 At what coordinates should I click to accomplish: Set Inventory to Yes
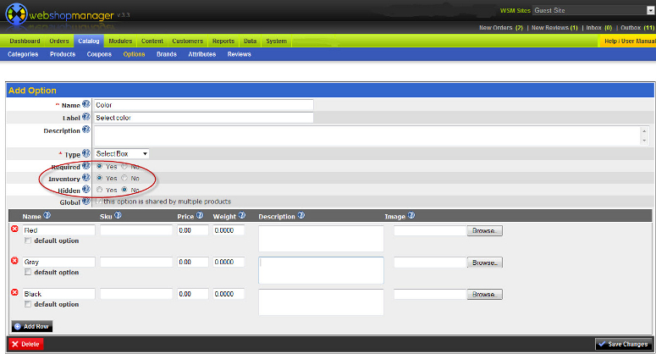tap(99, 178)
